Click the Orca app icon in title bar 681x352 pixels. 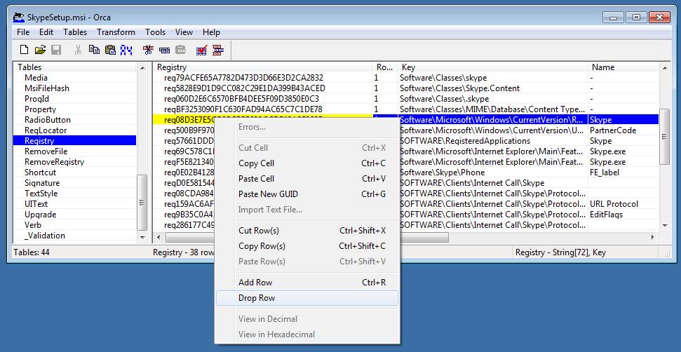click(19, 18)
